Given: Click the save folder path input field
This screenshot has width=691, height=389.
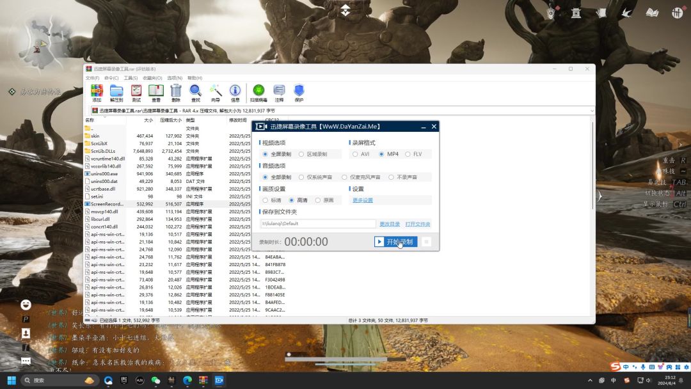Looking at the screenshot, I should click(x=318, y=224).
